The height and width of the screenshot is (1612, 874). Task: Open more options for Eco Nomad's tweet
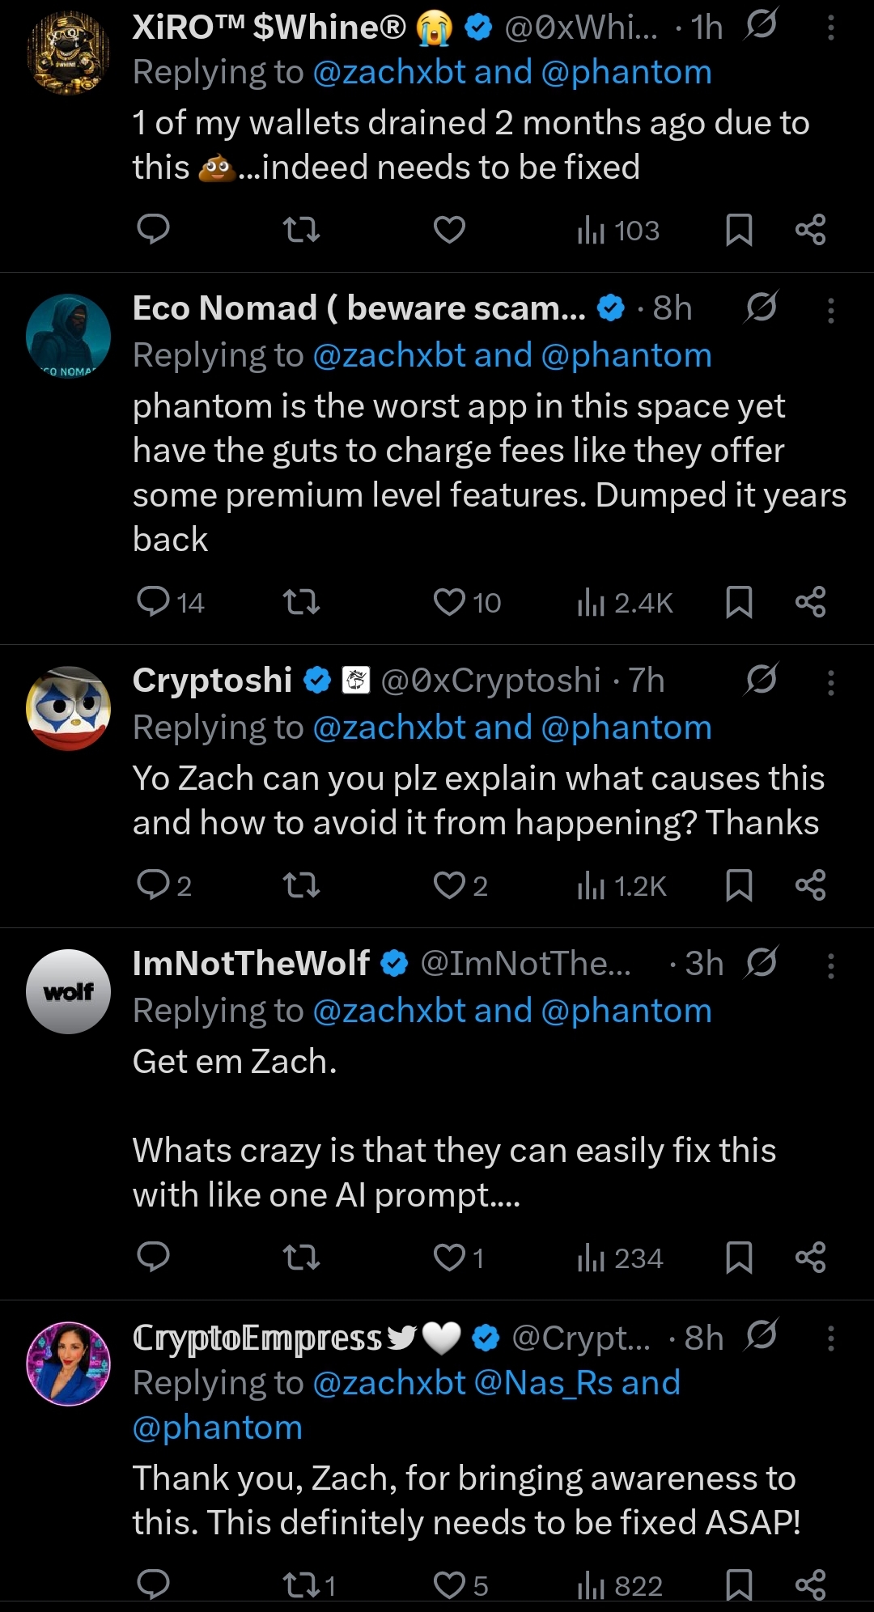point(830,309)
